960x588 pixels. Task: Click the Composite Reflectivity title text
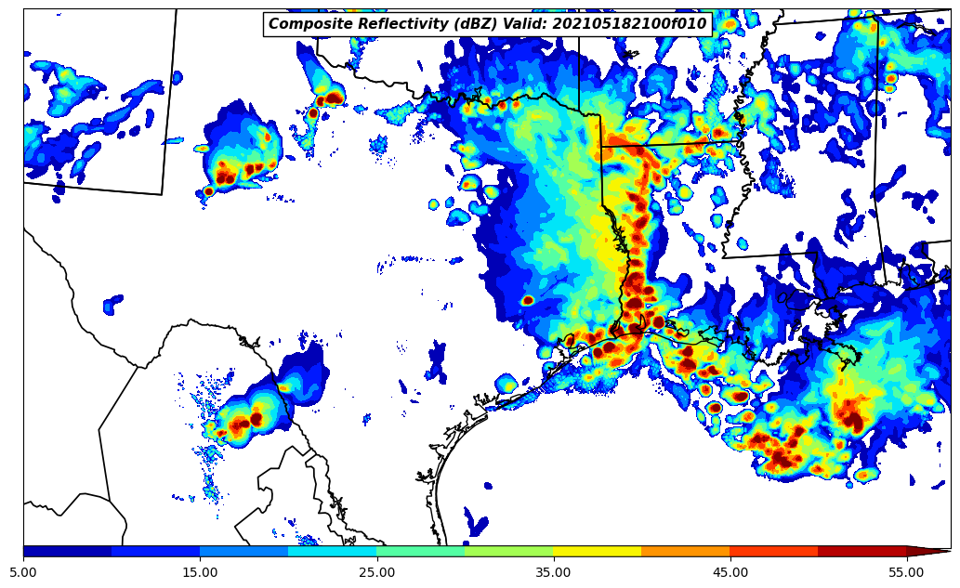pos(487,24)
